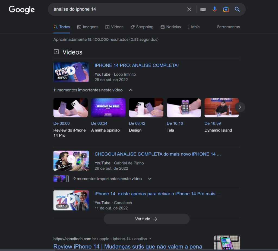Image resolution: width=278 pixels, height=251 pixels.
Task: Click the 'Gabriel de Pinho' channel name
Action: pos(129,163)
